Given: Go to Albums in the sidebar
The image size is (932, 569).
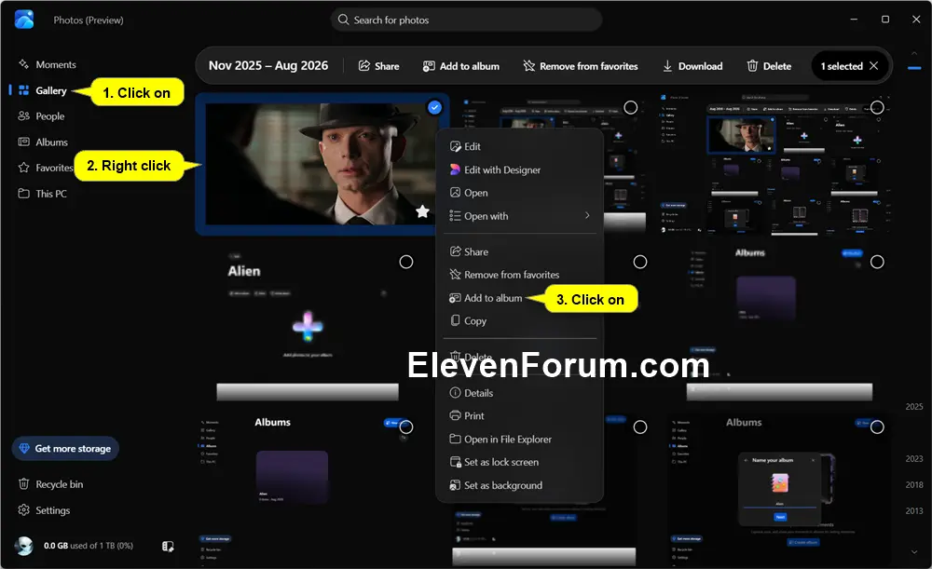Looking at the screenshot, I should pos(43,142).
